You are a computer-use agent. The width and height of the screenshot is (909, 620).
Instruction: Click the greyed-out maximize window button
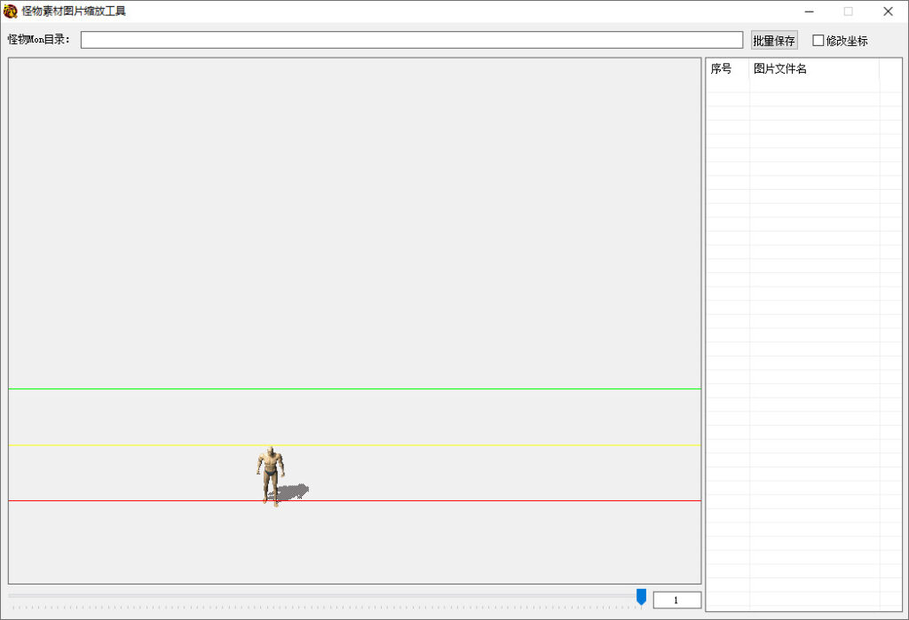[848, 12]
